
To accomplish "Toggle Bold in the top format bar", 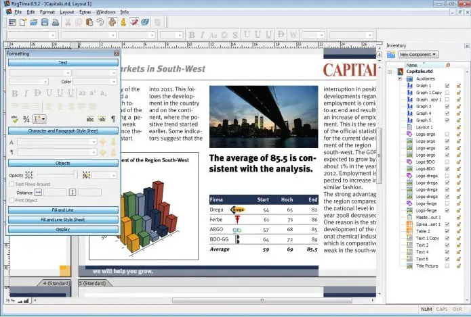I will pos(192,35).
